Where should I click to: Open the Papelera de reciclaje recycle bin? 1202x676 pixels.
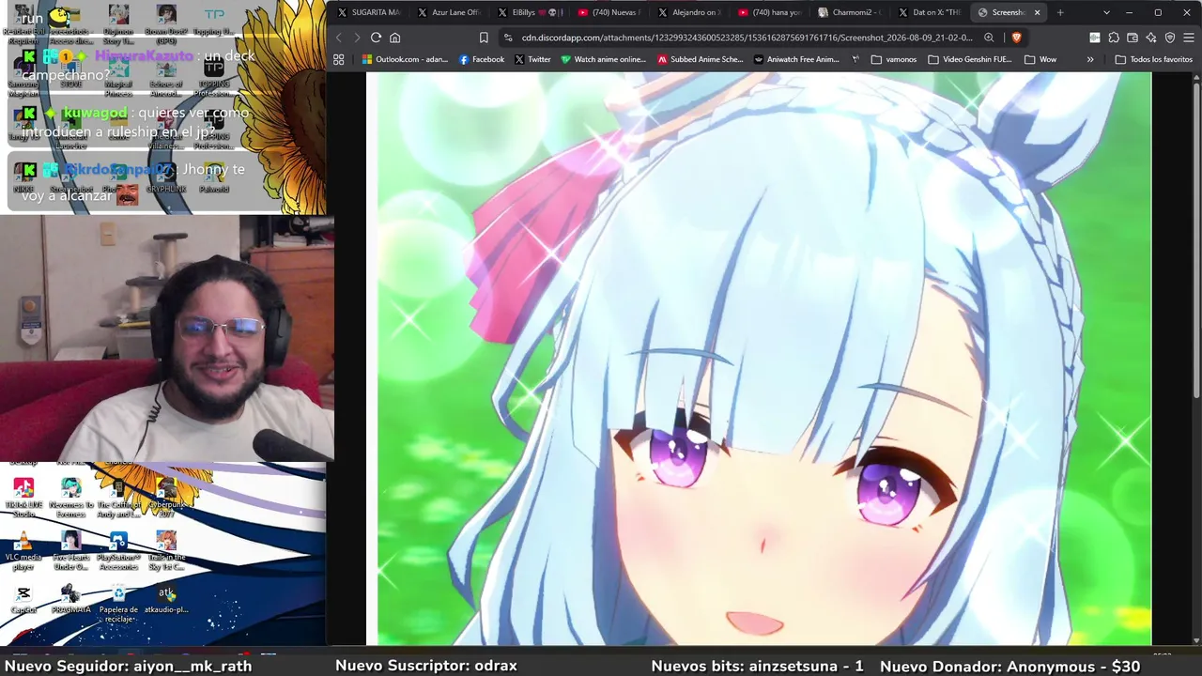118,604
